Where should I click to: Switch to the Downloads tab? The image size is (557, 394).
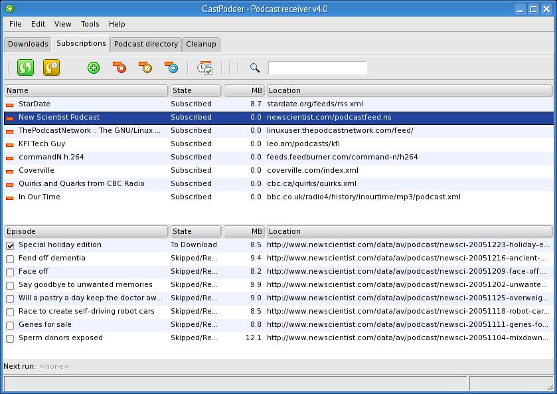28,44
